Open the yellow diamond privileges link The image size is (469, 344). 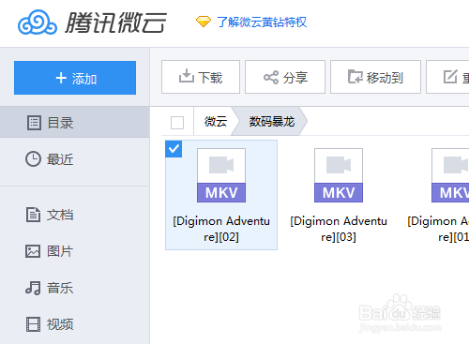click(262, 22)
